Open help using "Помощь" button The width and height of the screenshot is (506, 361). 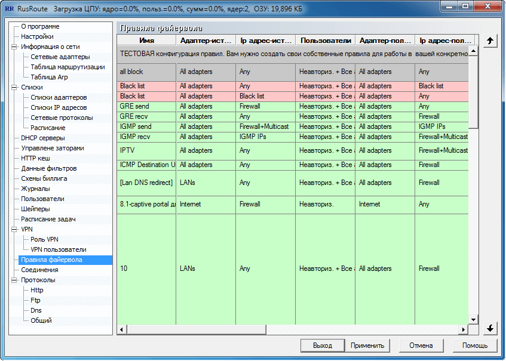pos(476,345)
